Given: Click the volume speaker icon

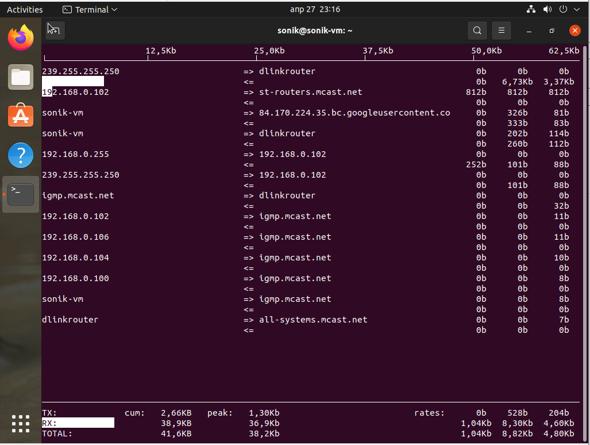Looking at the screenshot, I should tap(547, 9).
